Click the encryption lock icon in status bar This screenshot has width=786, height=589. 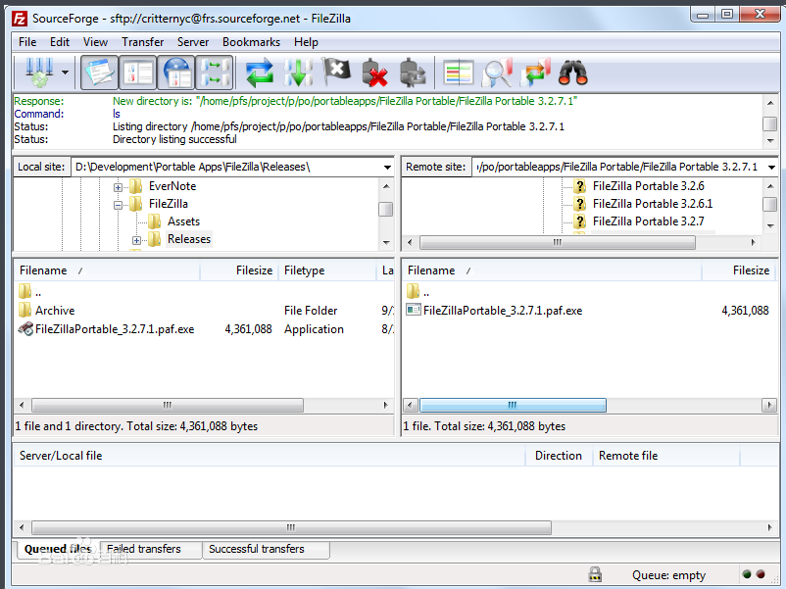(x=595, y=574)
